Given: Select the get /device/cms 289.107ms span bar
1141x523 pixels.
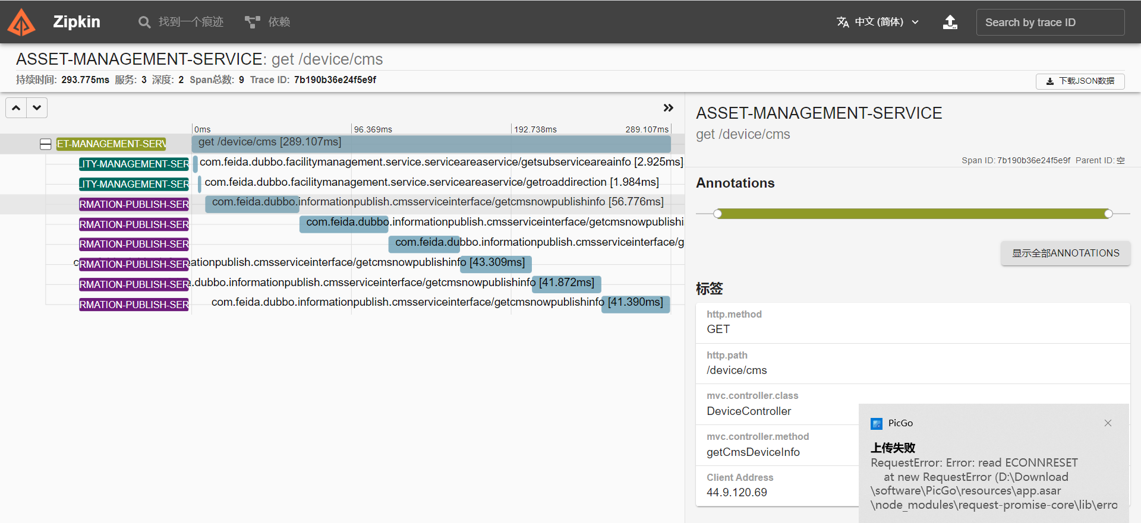Looking at the screenshot, I should click(431, 143).
